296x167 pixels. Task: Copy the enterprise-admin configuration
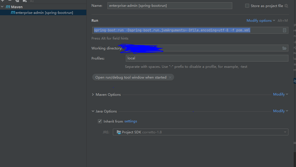[17, 1]
